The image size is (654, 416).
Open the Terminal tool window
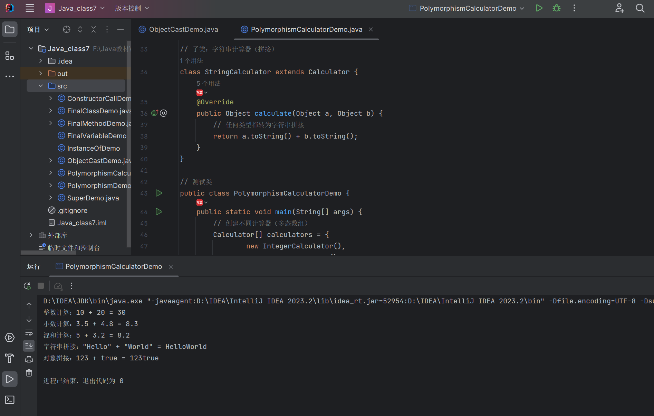pos(10,400)
